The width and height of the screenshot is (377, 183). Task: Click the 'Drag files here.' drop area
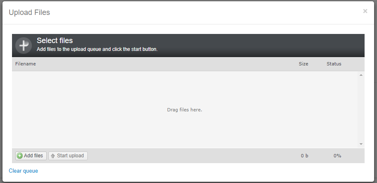click(185, 110)
